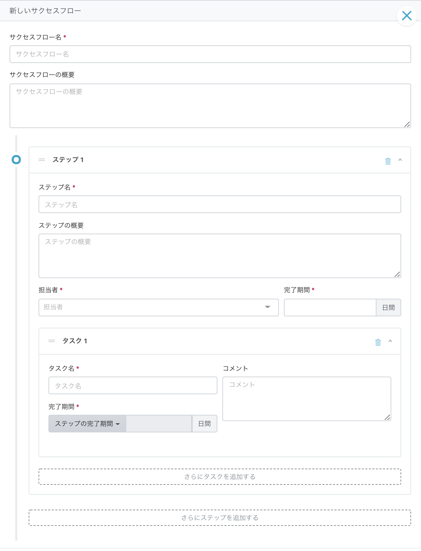The image size is (421, 551).
Task: Delete タスク 1 with trash icon
Action: tap(378, 342)
